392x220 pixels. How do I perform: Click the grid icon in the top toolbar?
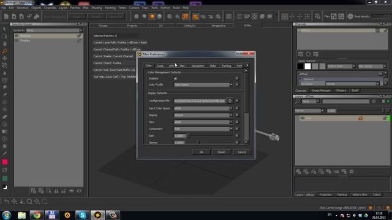click(228, 16)
